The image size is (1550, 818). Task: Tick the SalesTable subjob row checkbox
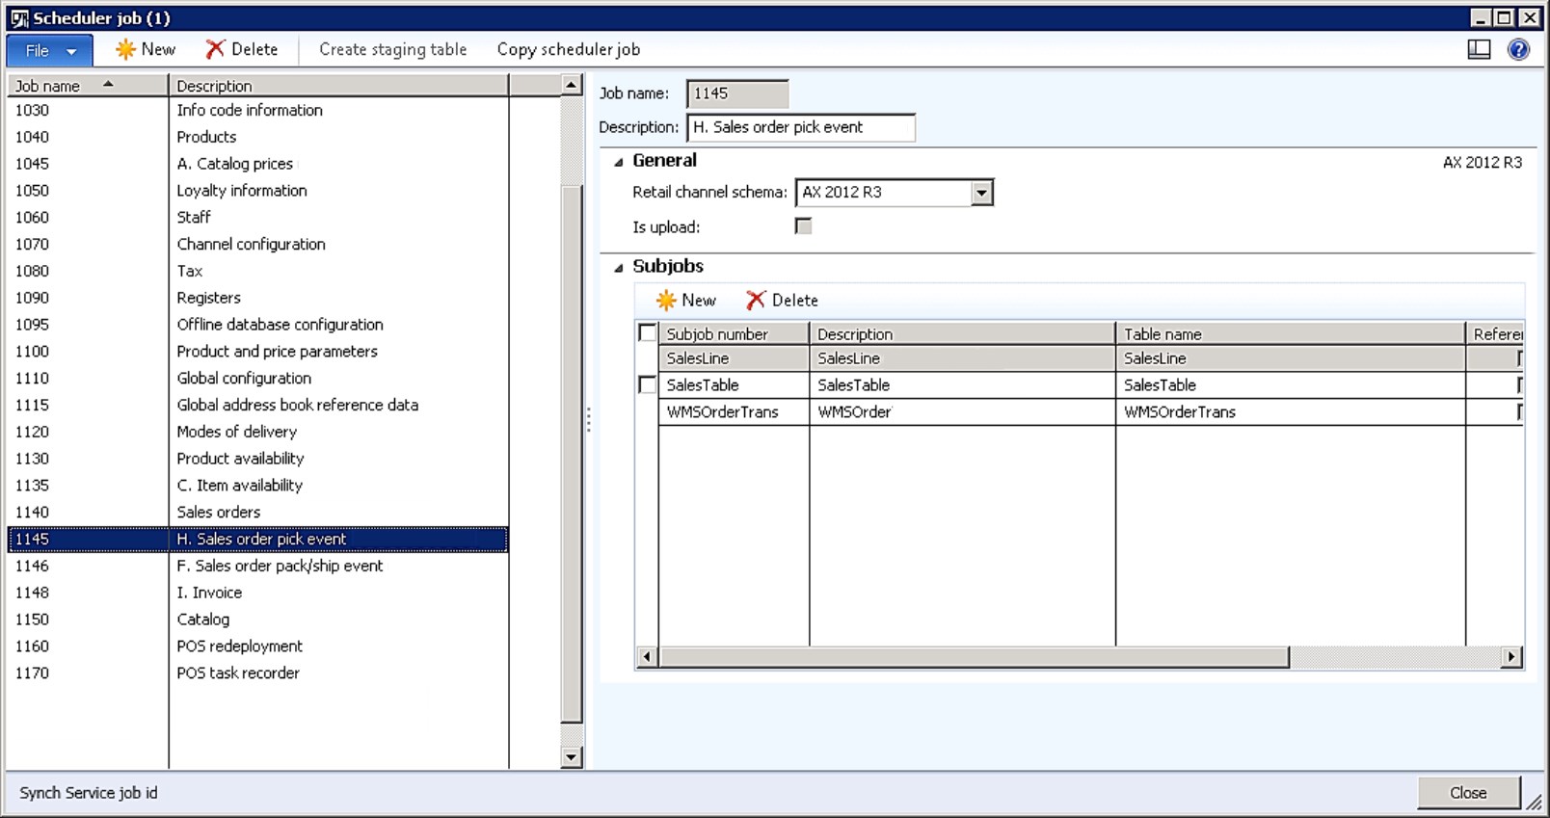point(648,384)
